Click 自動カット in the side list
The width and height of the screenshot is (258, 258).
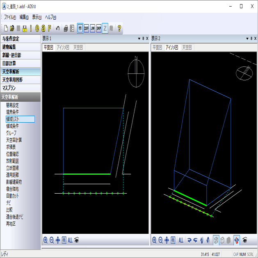(x=12, y=196)
